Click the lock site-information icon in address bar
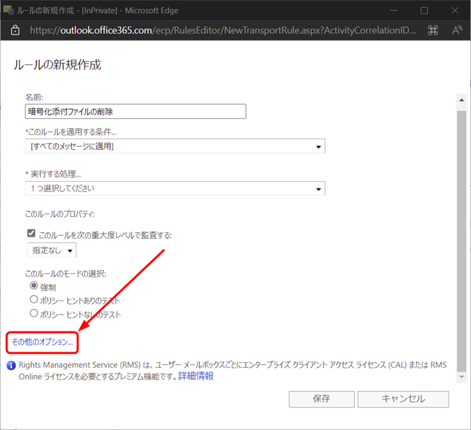 point(15,31)
